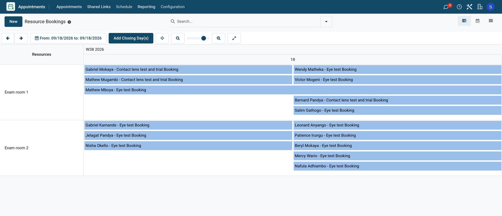Image resolution: width=502 pixels, height=216 pixels.
Task: Click the search magnifier icon
Action: pos(173,21)
